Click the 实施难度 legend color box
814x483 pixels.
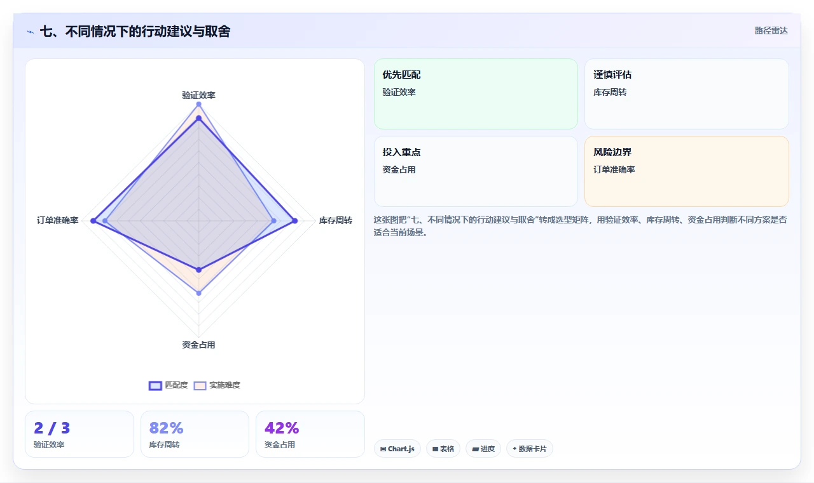[x=200, y=385]
